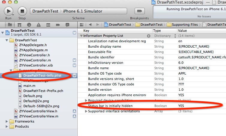The height and width of the screenshot is (136, 226).
Task: Select Default@2x.png image file
Action: click(36, 101)
